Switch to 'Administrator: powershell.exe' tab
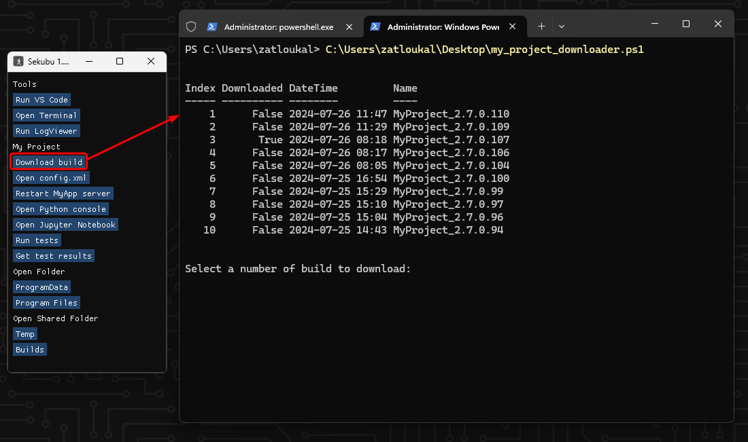Screen dimensions: 748x442 point(279,26)
